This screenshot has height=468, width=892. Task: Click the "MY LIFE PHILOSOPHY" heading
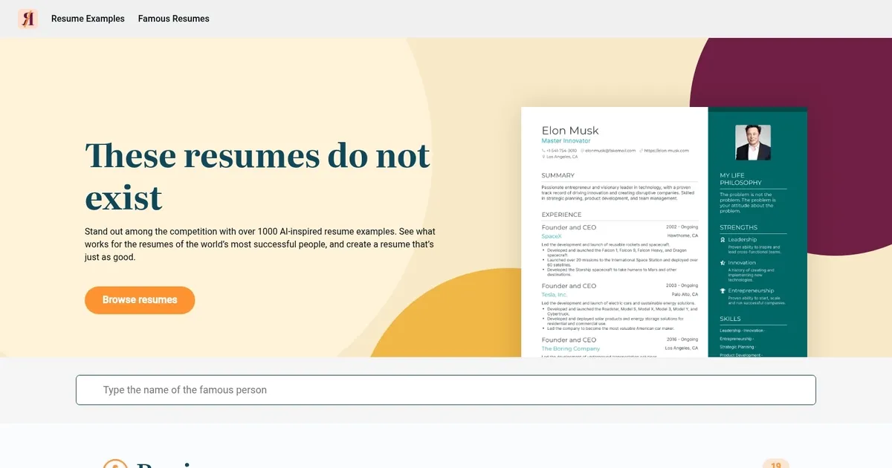[741, 179]
